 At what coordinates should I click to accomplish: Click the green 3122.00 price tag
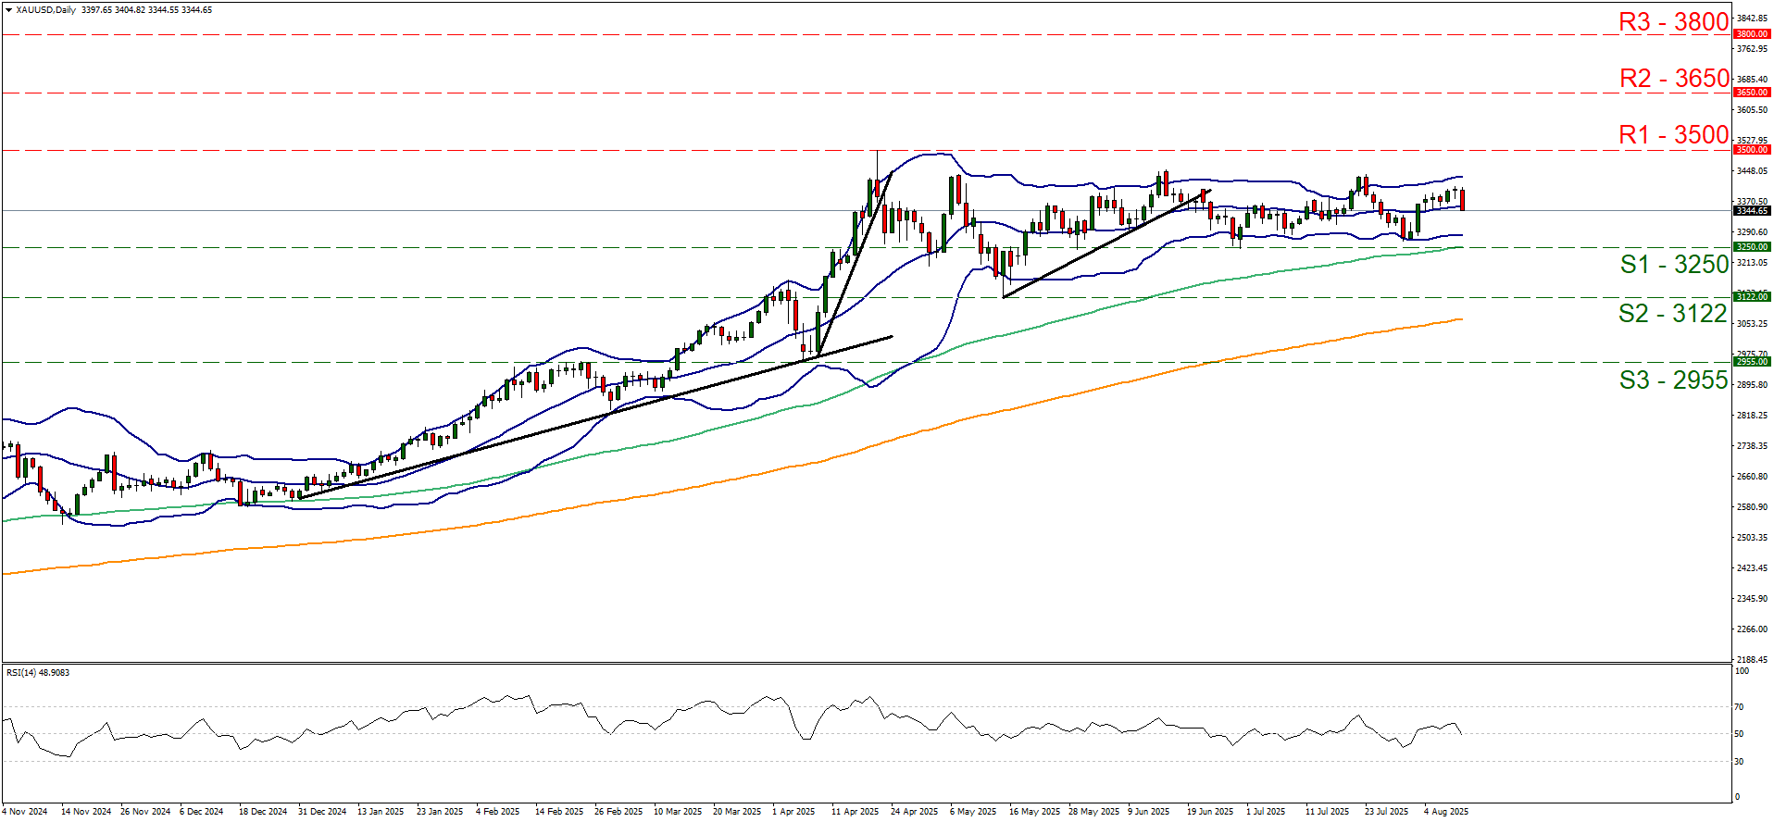pos(1751,297)
